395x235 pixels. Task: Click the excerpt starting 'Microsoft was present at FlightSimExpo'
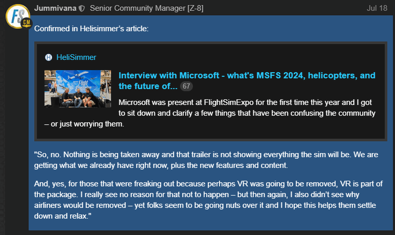click(x=245, y=103)
